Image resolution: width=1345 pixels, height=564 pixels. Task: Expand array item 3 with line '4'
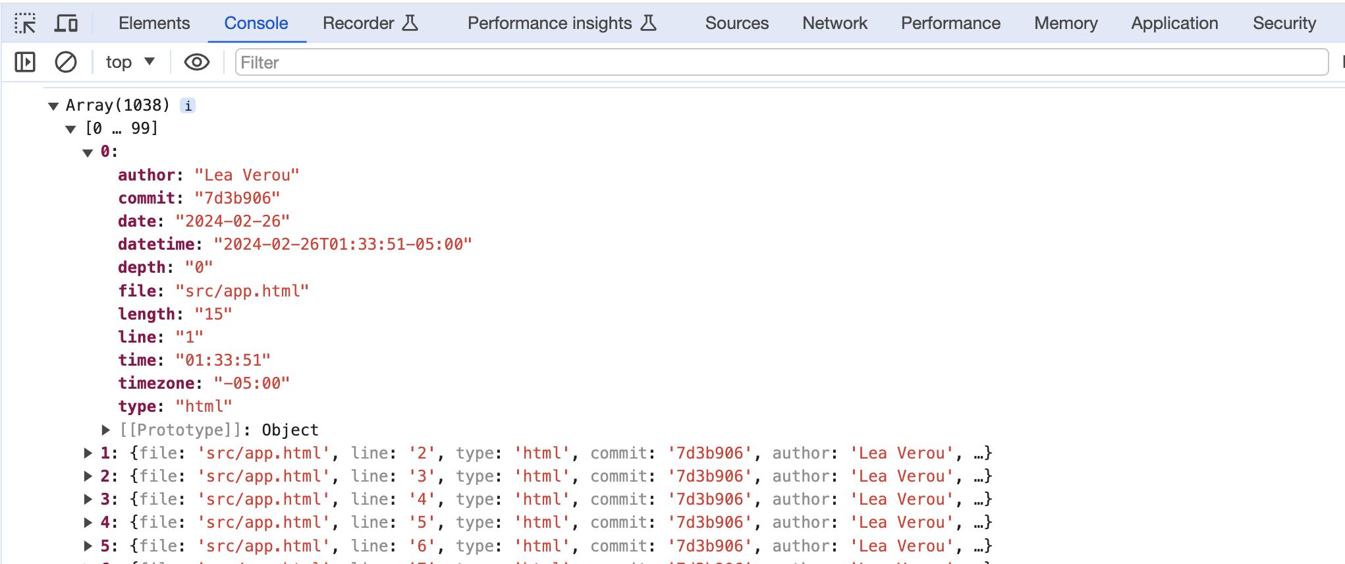tap(88, 499)
